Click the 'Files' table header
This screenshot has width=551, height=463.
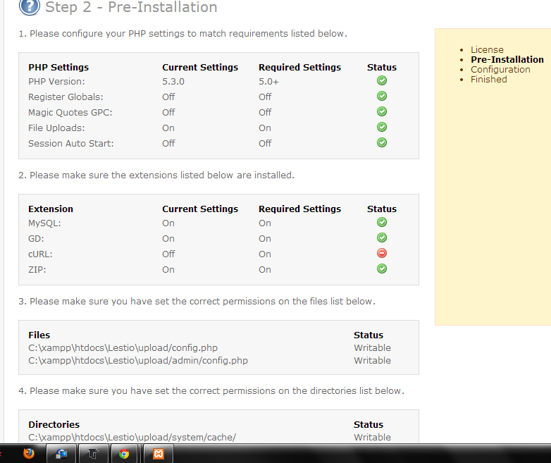pyautogui.click(x=39, y=335)
